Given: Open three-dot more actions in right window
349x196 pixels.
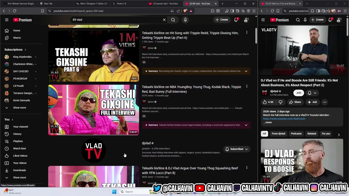Looking at the screenshot, I should tap(324, 102).
